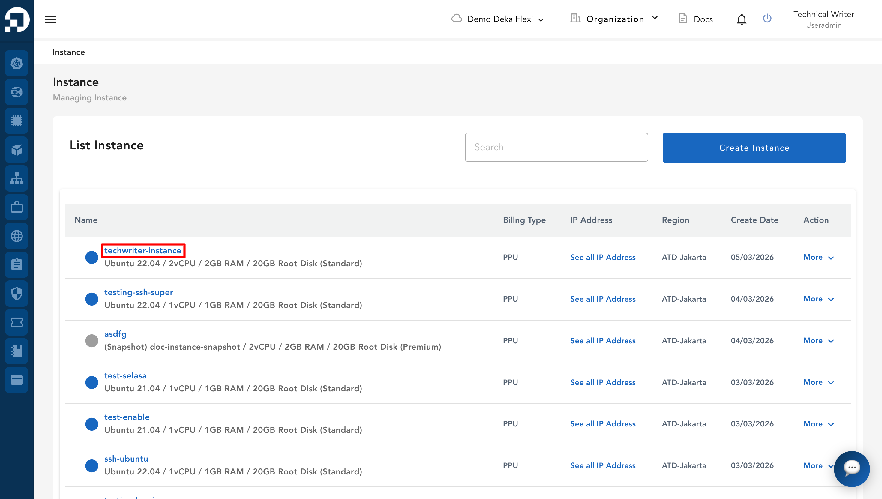Open the hamburger menu icon
Image resolution: width=882 pixels, height=499 pixels.
[50, 19]
